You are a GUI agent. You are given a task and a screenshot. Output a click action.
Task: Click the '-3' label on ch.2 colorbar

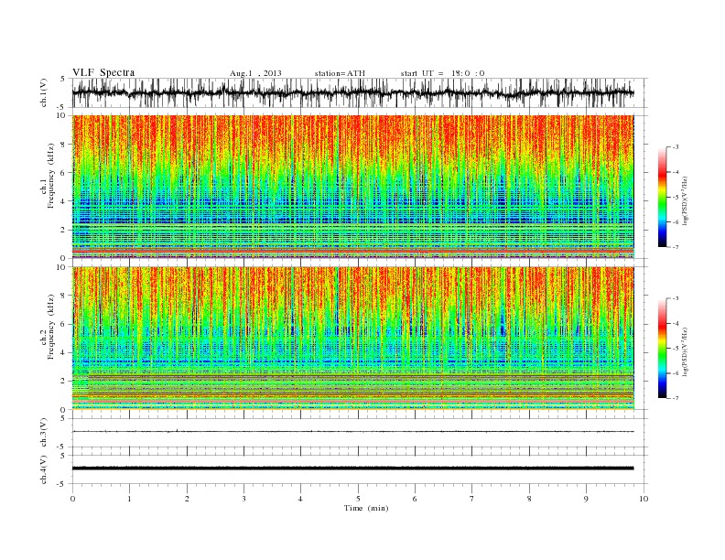pyautogui.click(x=676, y=298)
